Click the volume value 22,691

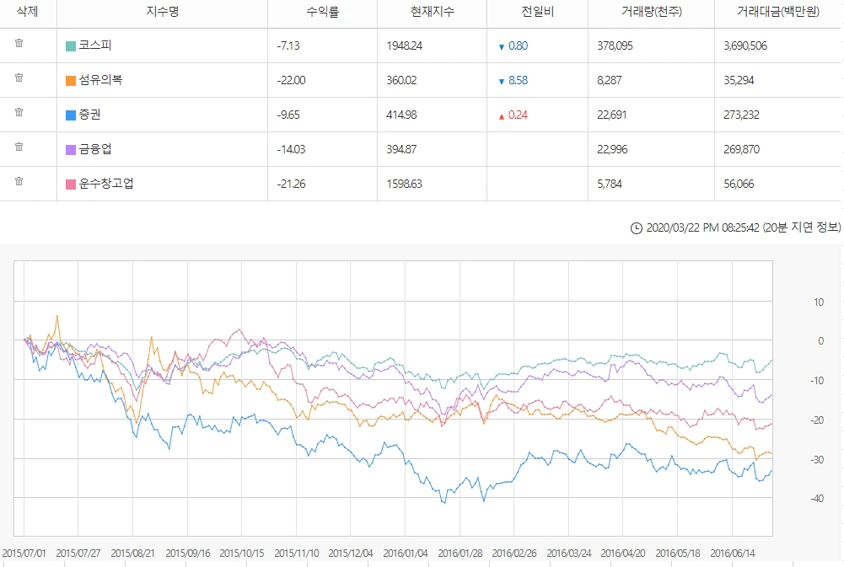click(x=612, y=115)
